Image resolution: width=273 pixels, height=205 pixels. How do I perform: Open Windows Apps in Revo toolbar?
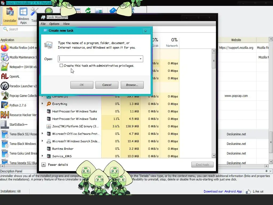23,16
